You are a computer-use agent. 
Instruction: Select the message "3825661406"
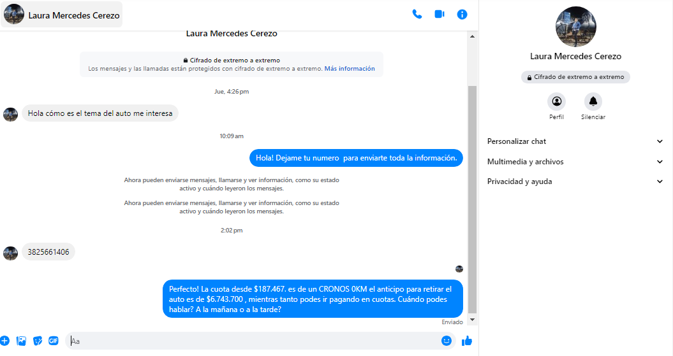[48, 252]
